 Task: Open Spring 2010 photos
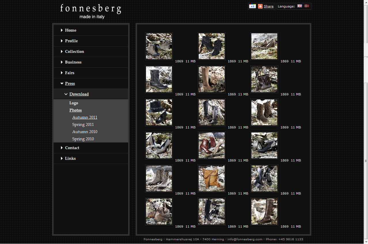pos(83,139)
